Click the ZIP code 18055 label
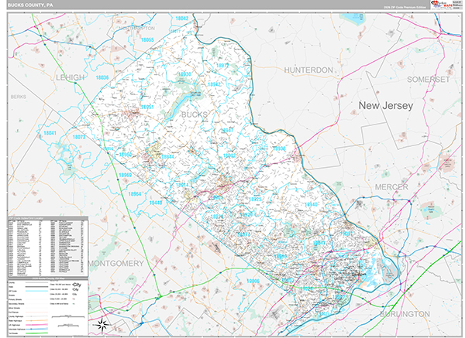This screenshot has width=465, height=338. 148,39
